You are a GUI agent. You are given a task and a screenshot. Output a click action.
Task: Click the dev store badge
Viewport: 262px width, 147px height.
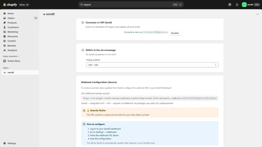point(257,5)
